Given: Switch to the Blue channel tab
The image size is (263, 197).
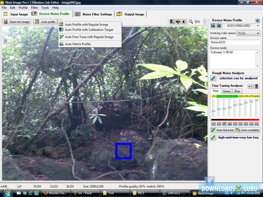Looking at the screenshot, I should tap(237, 91).
